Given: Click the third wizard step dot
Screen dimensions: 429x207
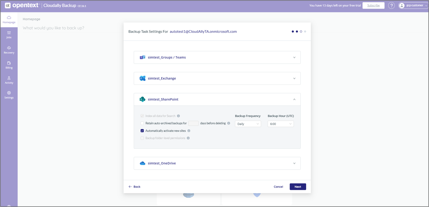Looking at the screenshot, I should point(301,32).
